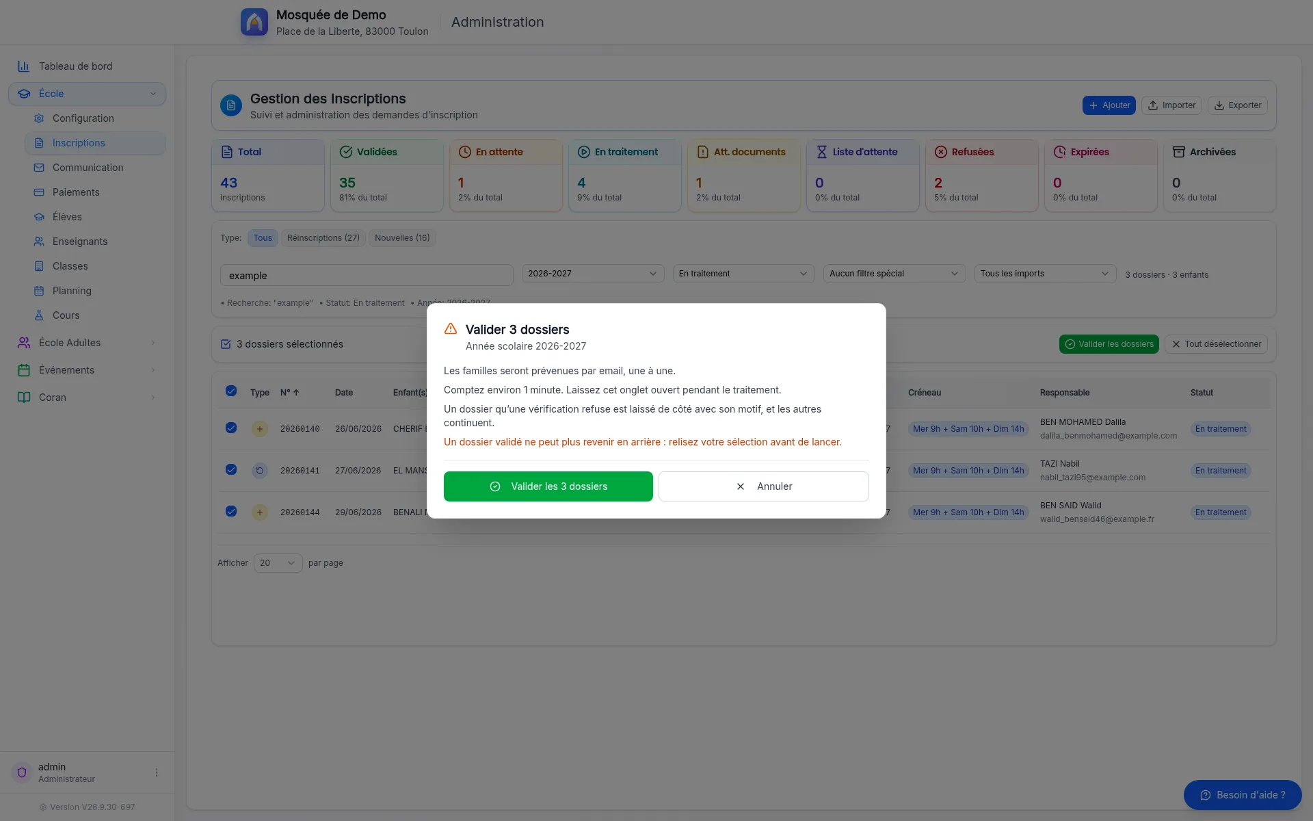Open the Aucun filtre spécial dropdown

point(894,274)
